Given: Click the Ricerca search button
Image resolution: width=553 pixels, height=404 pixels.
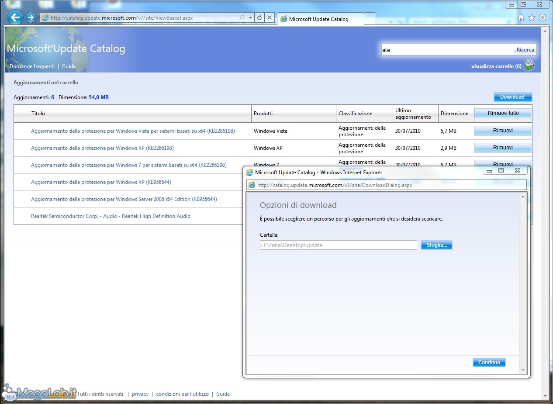Looking at the screenshot, I should tap(525, 50).
